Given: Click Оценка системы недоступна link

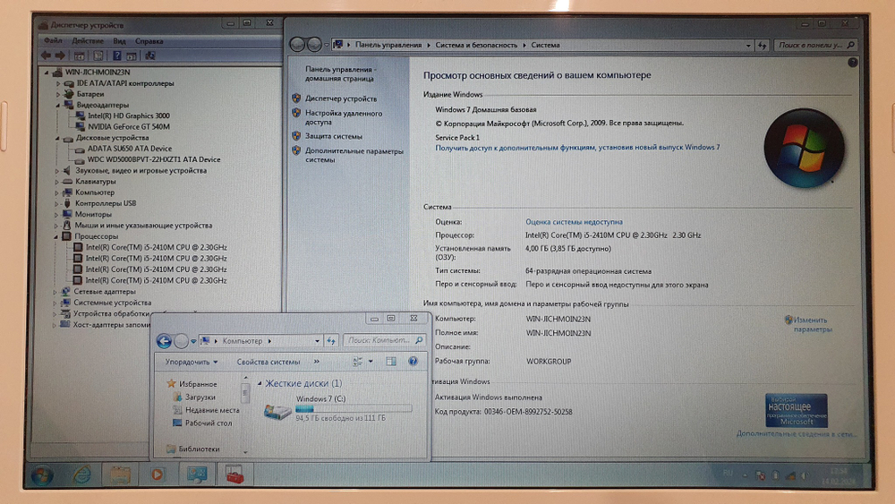Looking at the screenshot, I should 574,222.
